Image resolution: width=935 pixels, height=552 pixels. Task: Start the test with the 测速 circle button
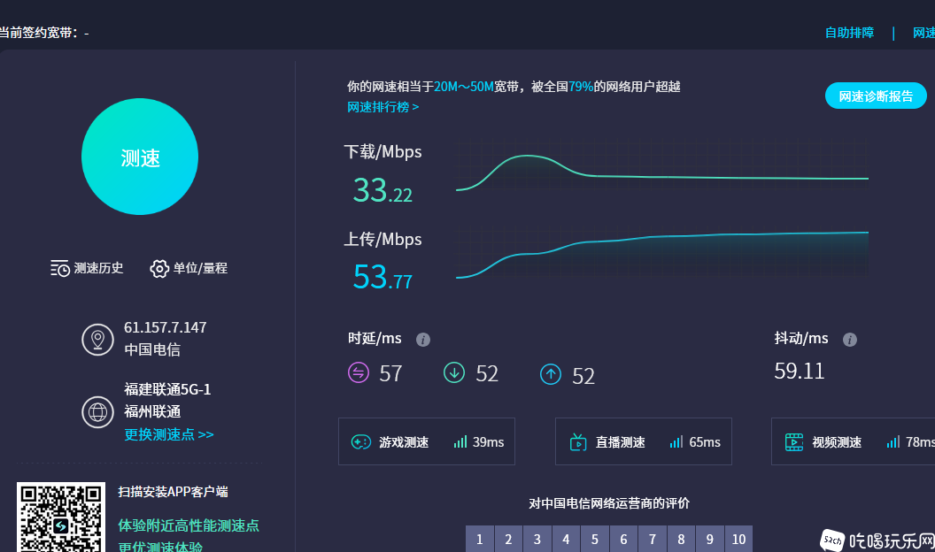[140, 157]
